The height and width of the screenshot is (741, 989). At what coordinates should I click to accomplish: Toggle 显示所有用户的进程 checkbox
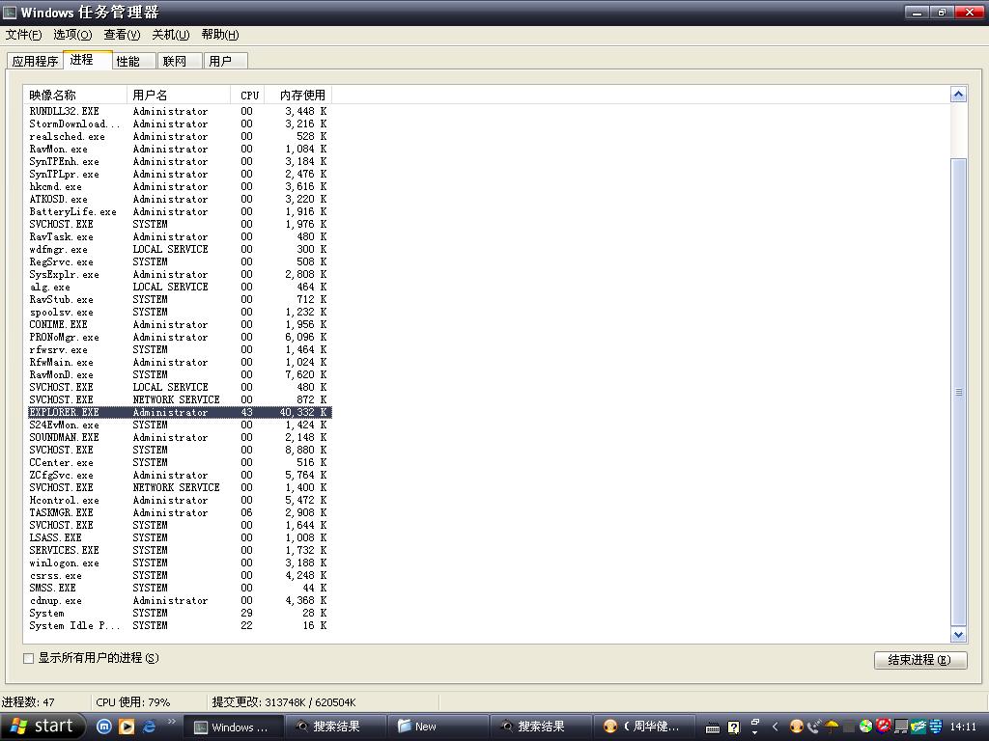pos(28,658)
